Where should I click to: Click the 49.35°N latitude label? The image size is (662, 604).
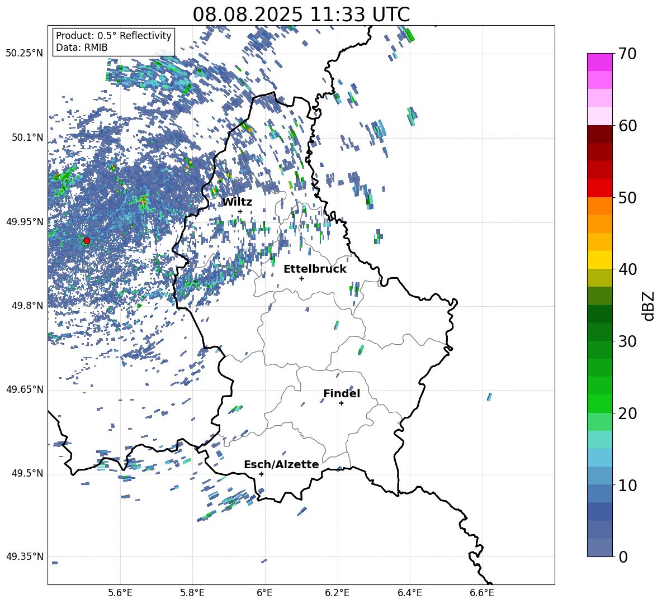(25, 557)
